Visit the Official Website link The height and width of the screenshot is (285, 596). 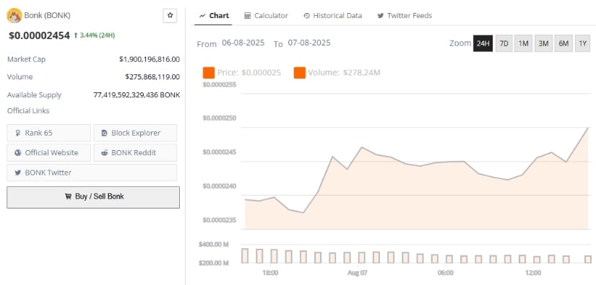pyautogui.click(x=48, y=152)
